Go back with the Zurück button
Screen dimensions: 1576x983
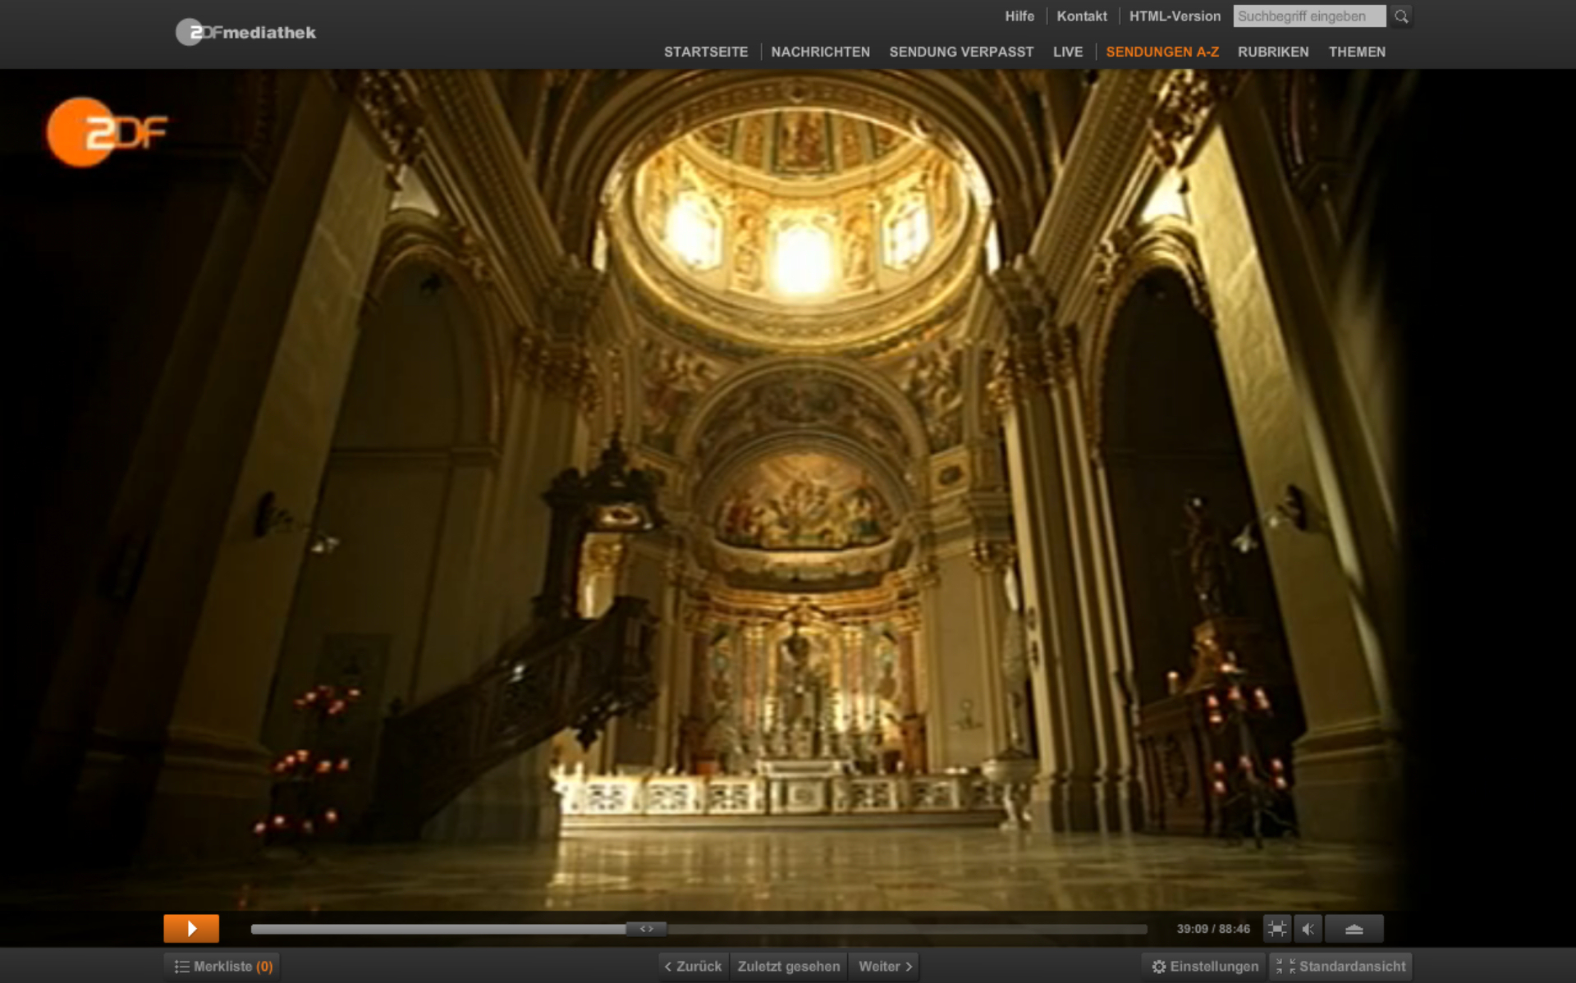tap(694, 967)
